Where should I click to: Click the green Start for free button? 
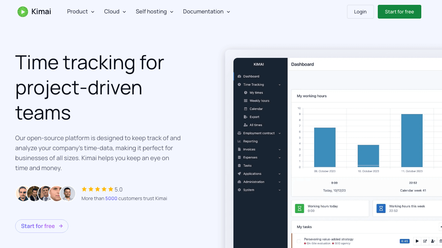pyautogui.click(x=399, y=12)
